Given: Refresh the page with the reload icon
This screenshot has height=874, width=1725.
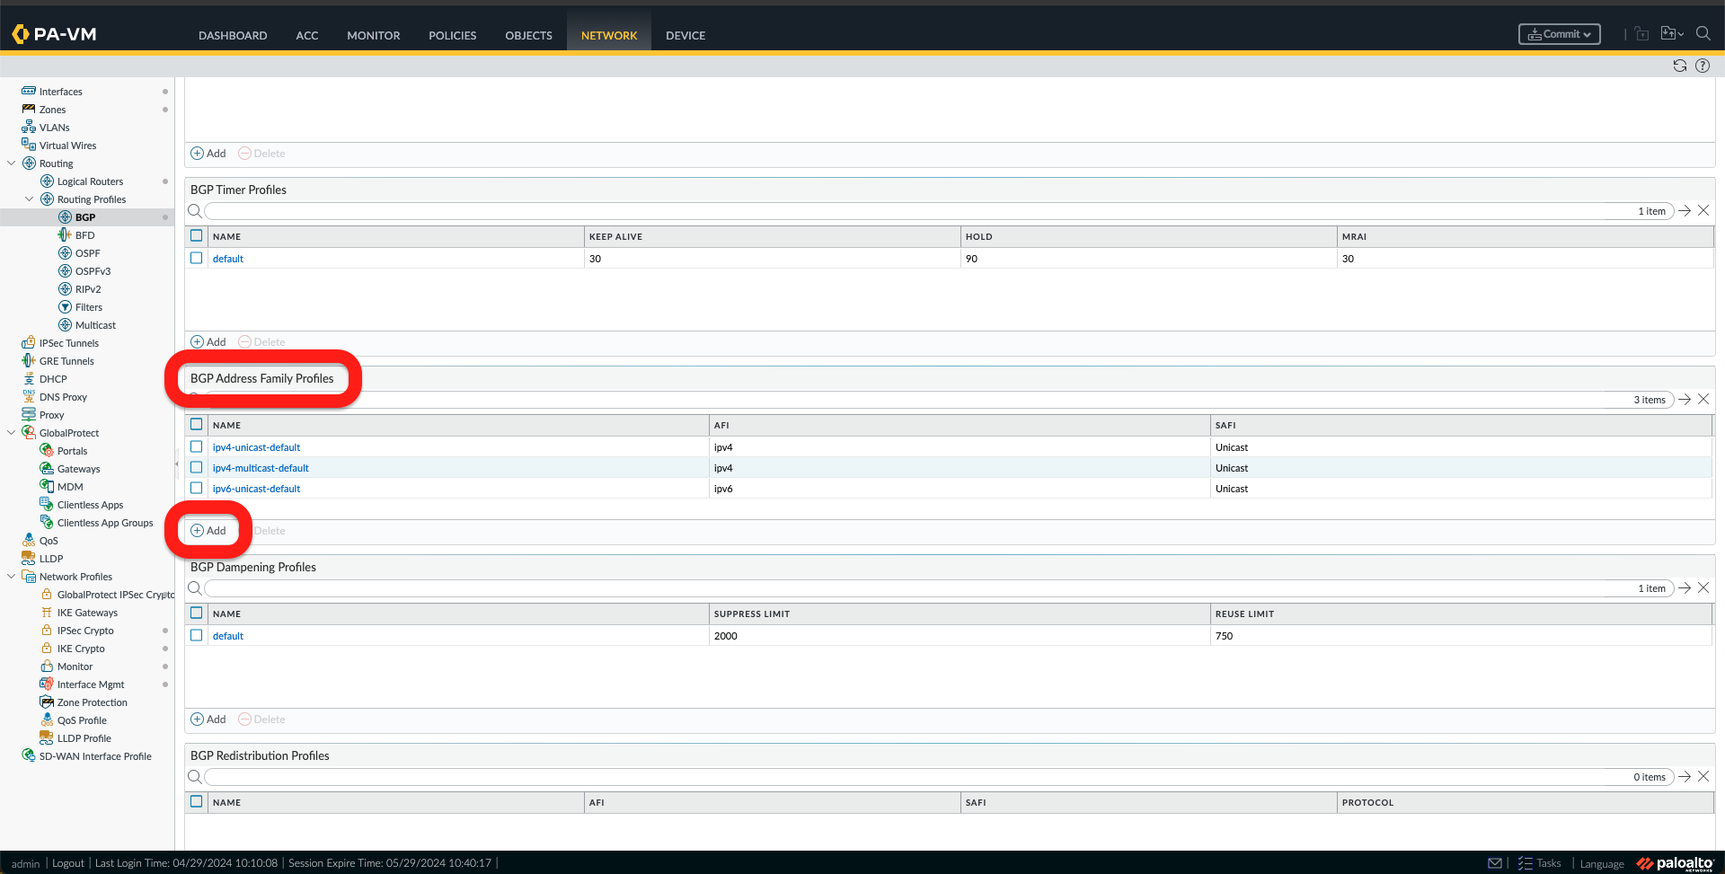Looking at the screenshot, I should (x=1679, y=66).
